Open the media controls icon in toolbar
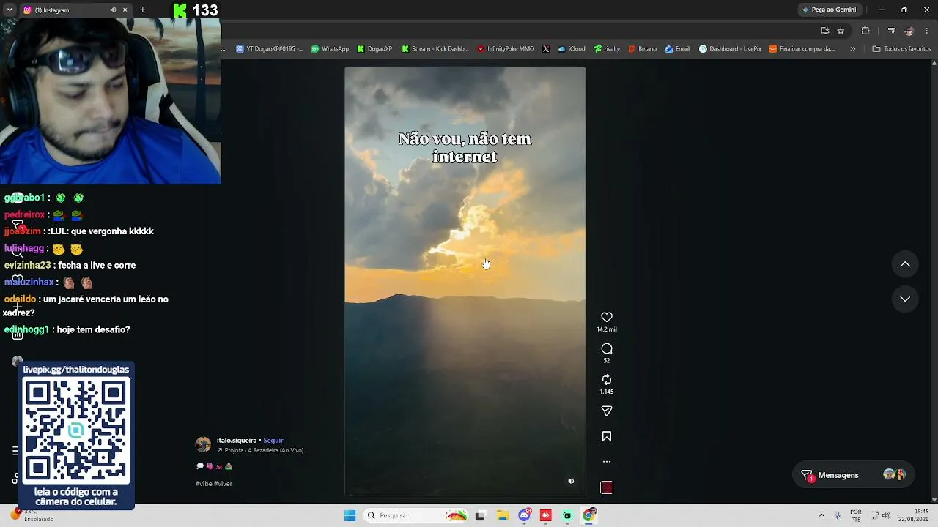The height and width of the screenshot is (527, 938). pyautogui.click(x=891, y=31)
